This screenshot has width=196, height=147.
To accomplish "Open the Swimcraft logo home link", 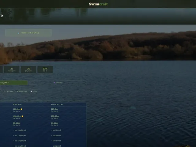I will [x=98, y=4].
